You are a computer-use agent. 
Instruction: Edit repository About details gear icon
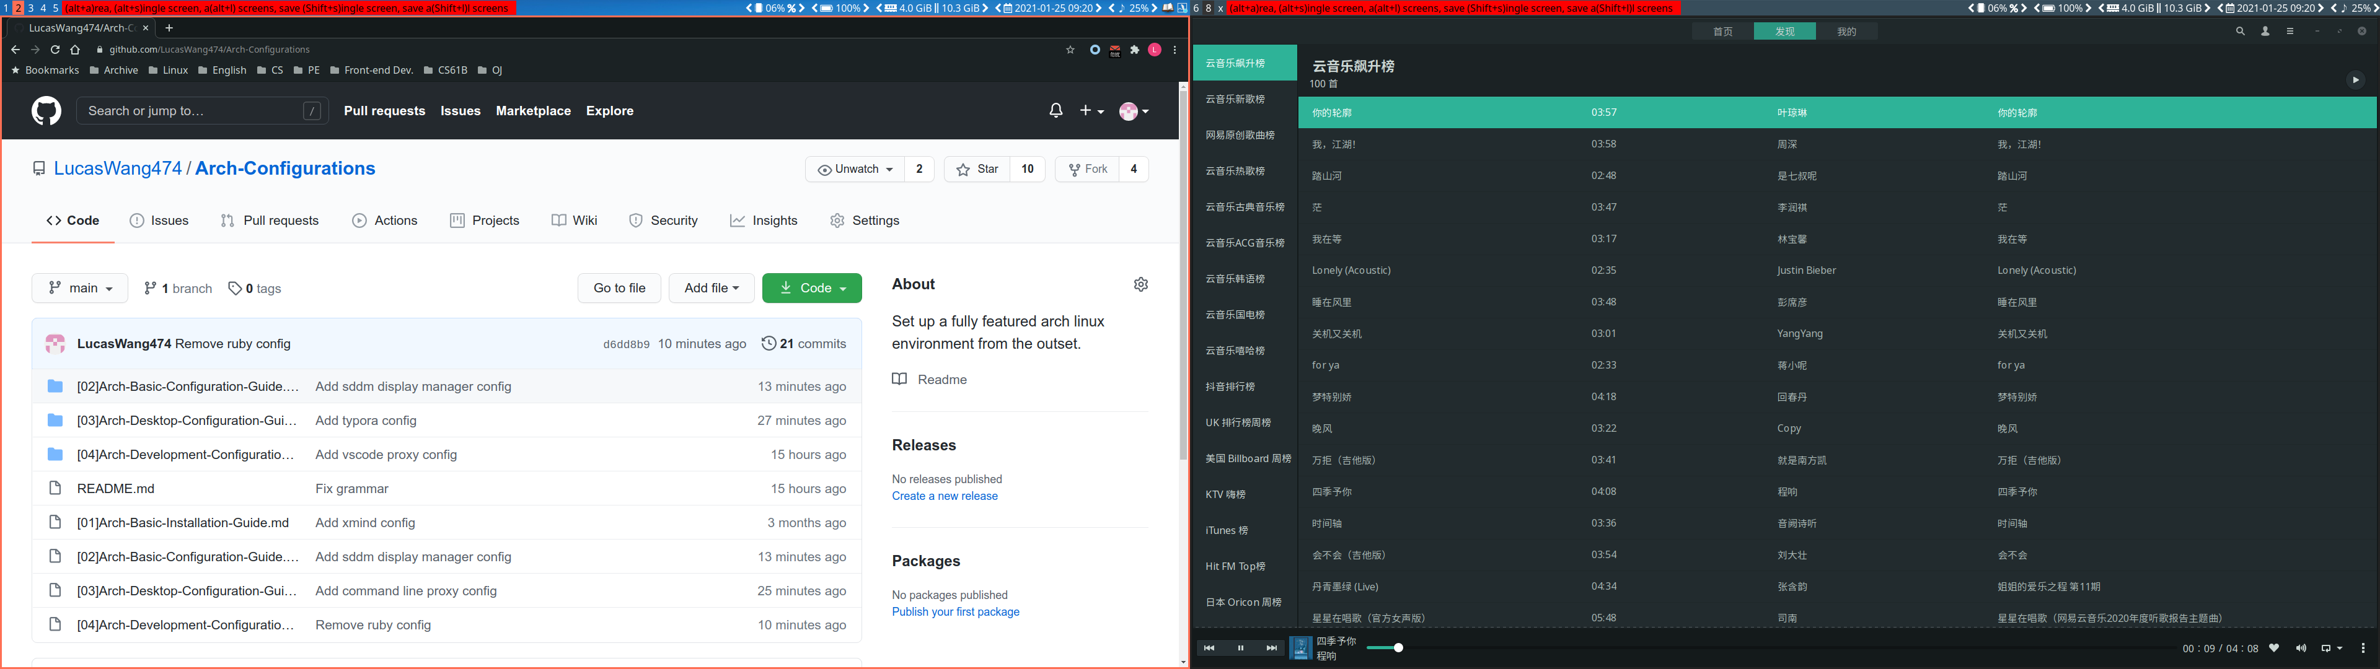tap(1140, 284)
